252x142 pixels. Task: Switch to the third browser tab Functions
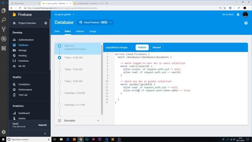pos(88,4)
